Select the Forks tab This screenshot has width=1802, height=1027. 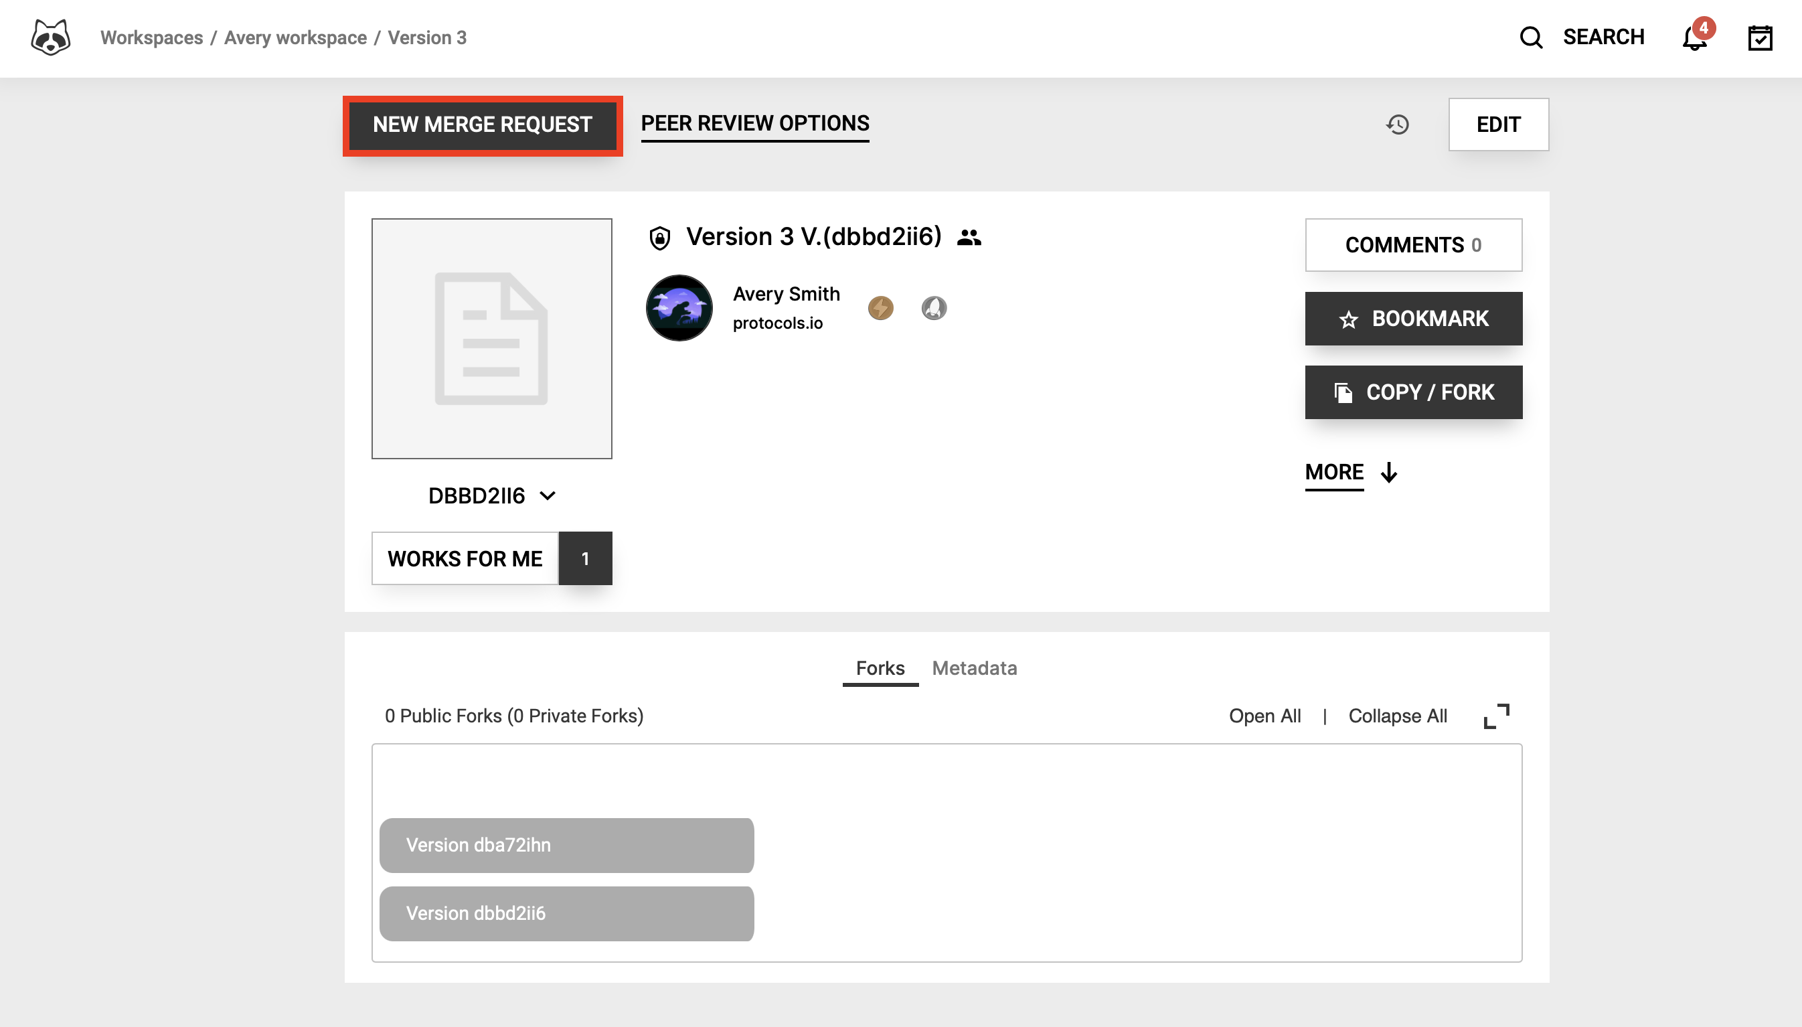[x=880, y=668]
